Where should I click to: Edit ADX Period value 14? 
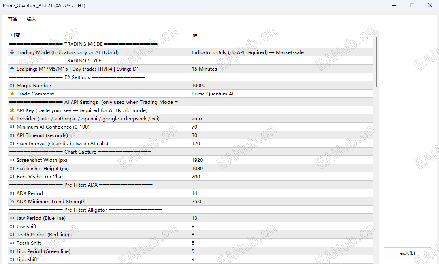click(x=281, y=193)
